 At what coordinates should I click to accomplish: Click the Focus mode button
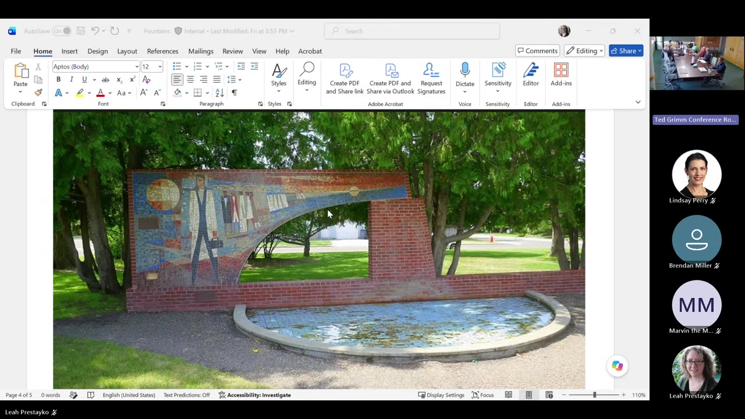coord(483,395)
